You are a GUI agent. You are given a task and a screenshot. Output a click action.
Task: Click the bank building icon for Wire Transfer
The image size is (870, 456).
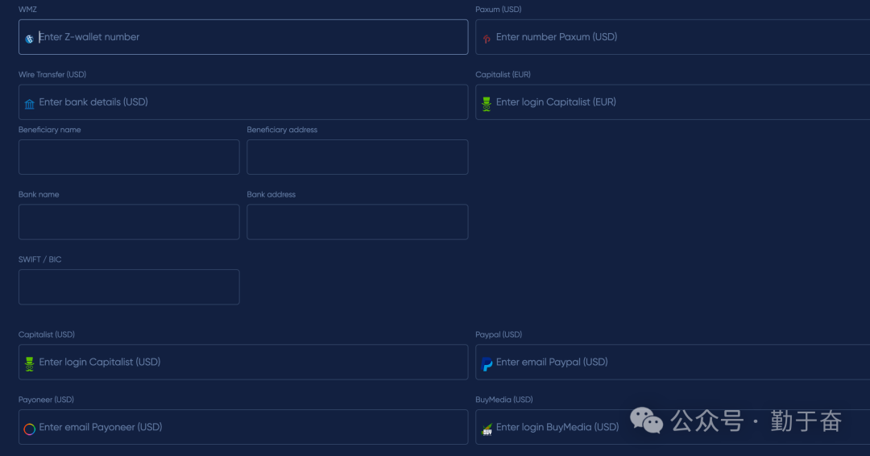pos(30,104)
